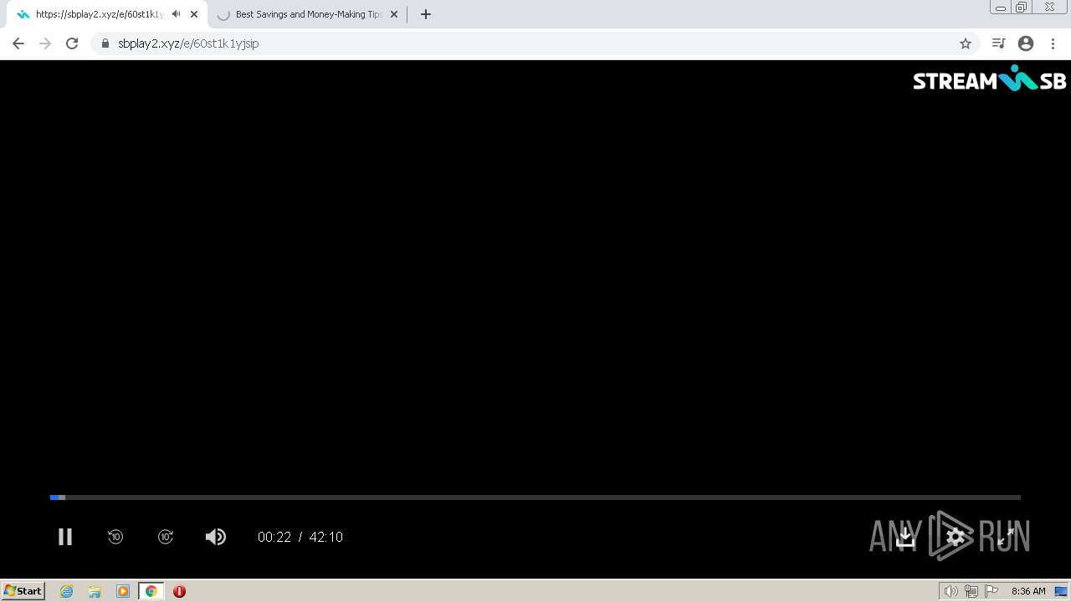Close the Best Savings tab
Viewport: 1071px width, 602px height.
click(x=394, y=14)
